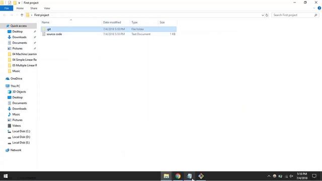Select the source code text document

pos(109,34)
